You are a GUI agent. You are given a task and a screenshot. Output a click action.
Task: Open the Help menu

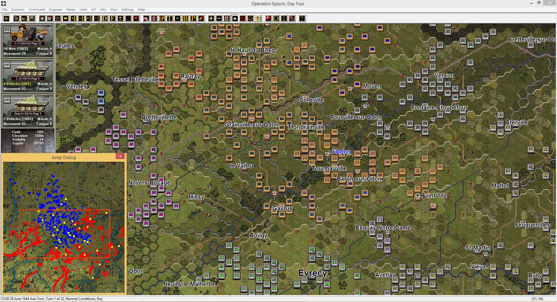pyautogui.click(x=141, y=10)
